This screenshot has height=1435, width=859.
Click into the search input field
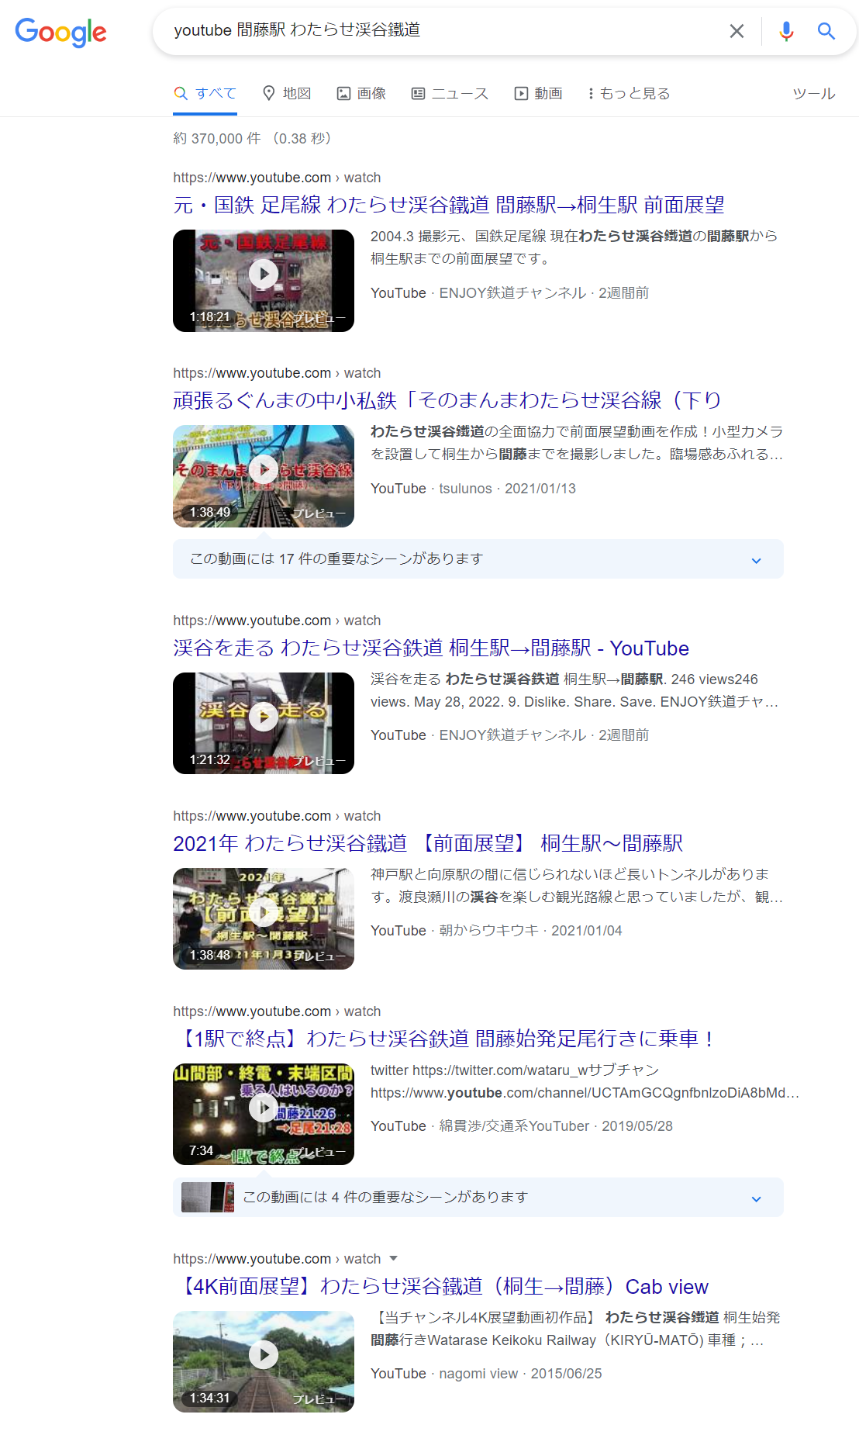(x=442, y=31)
